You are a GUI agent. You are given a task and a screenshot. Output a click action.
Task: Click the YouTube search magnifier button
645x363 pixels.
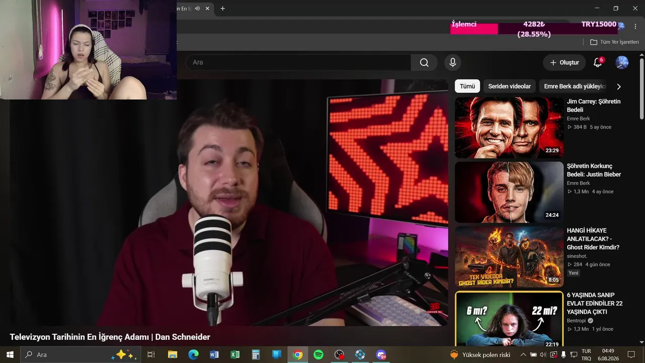424,63
